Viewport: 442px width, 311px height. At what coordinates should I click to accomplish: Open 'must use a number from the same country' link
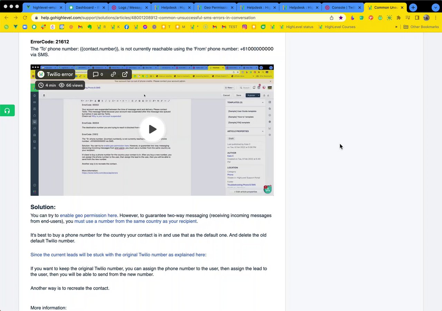pos(135,221)
